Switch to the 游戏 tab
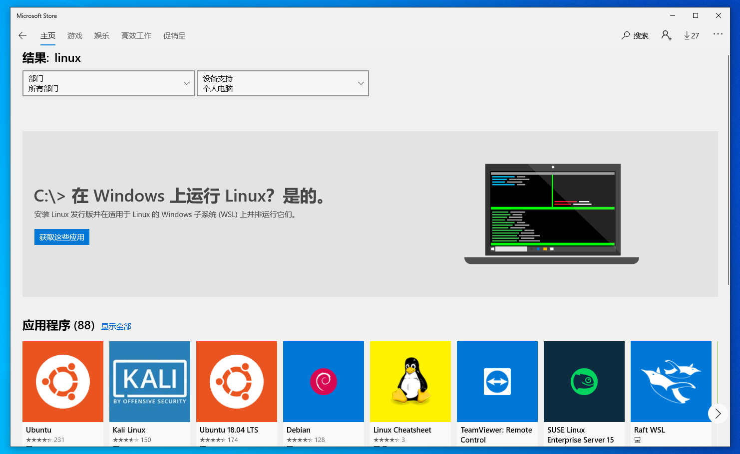 [74, 35]
